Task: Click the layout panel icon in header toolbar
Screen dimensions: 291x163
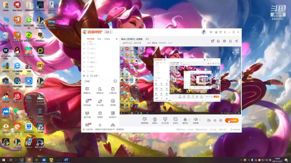Action: click(x=224, y=41)
